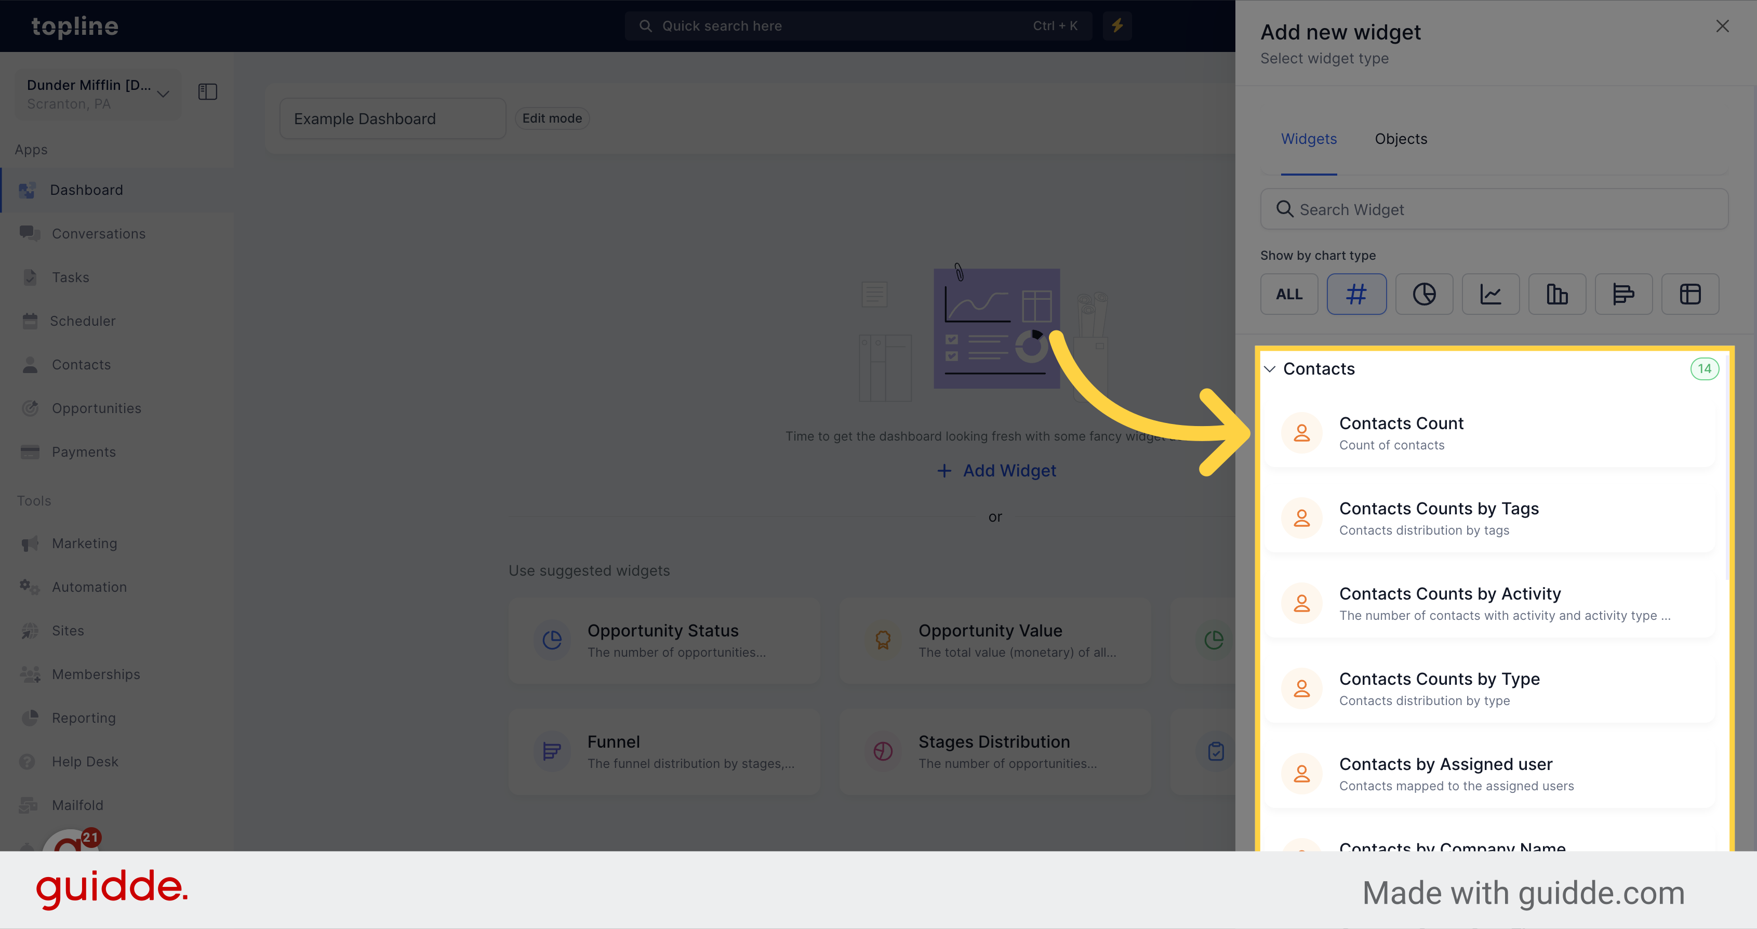Switch to the Widgets tab
The width and height of the screenshot is (1757, 929).
1309,138
